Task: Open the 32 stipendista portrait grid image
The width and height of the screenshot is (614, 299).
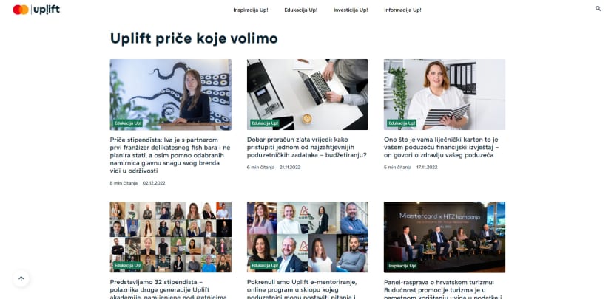Action: coord(171,237)
